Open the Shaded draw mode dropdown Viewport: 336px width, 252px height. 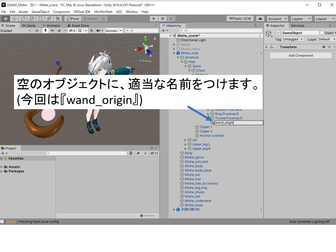point(15,31)
